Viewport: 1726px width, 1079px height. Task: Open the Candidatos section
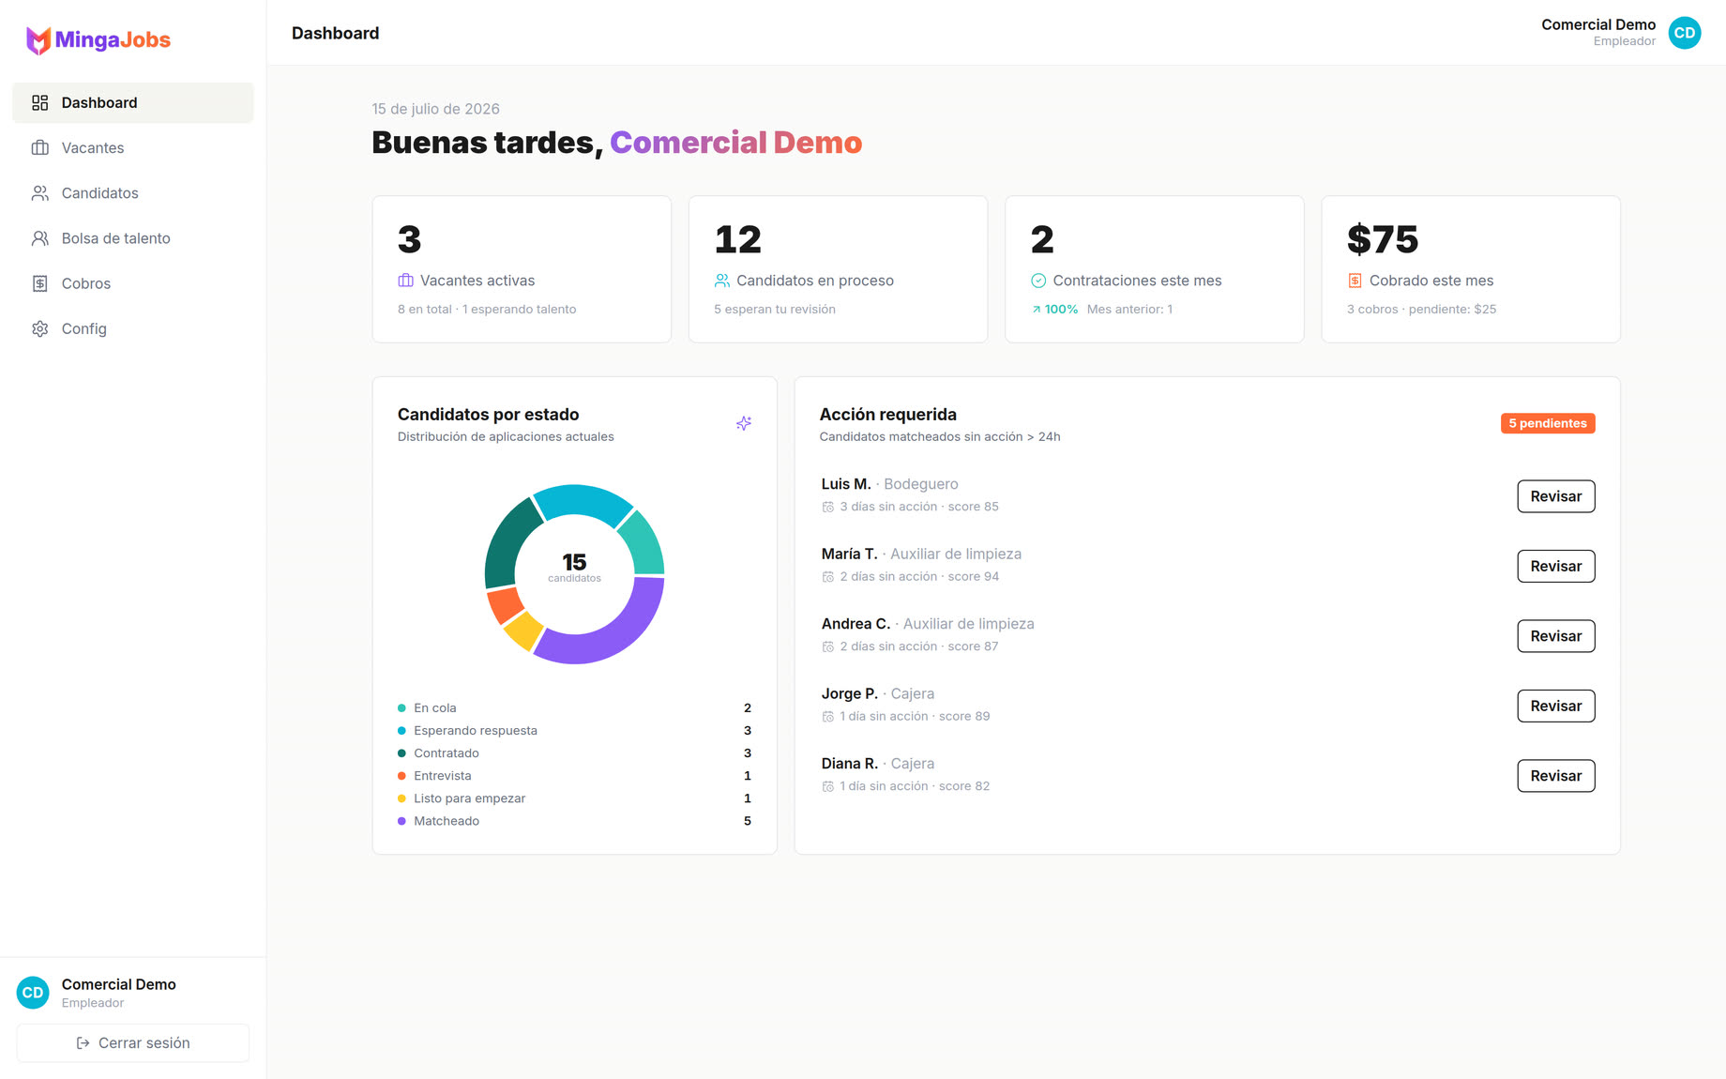pyautogui.click(x=133, y=192)
